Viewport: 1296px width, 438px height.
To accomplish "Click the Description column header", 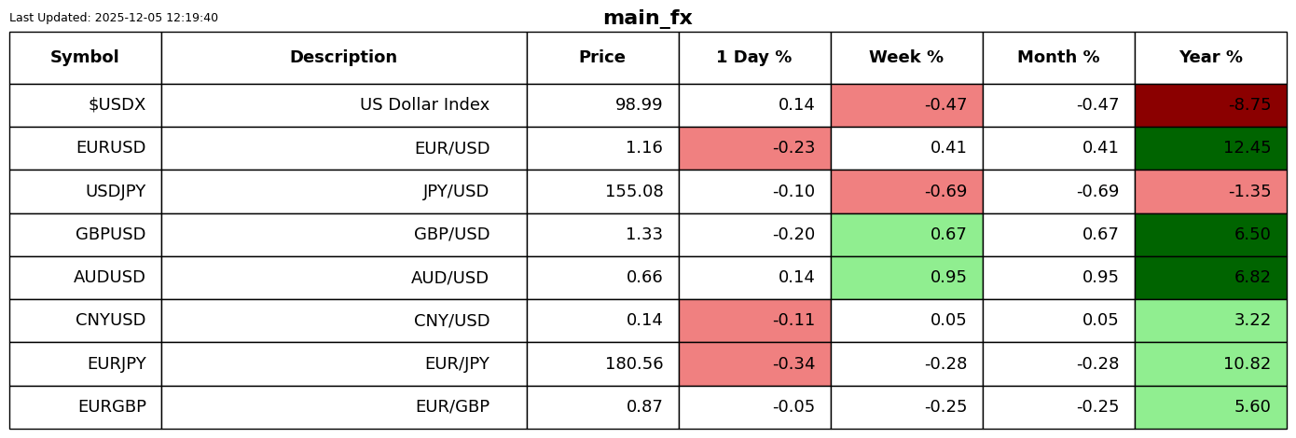I will [343, 58].
